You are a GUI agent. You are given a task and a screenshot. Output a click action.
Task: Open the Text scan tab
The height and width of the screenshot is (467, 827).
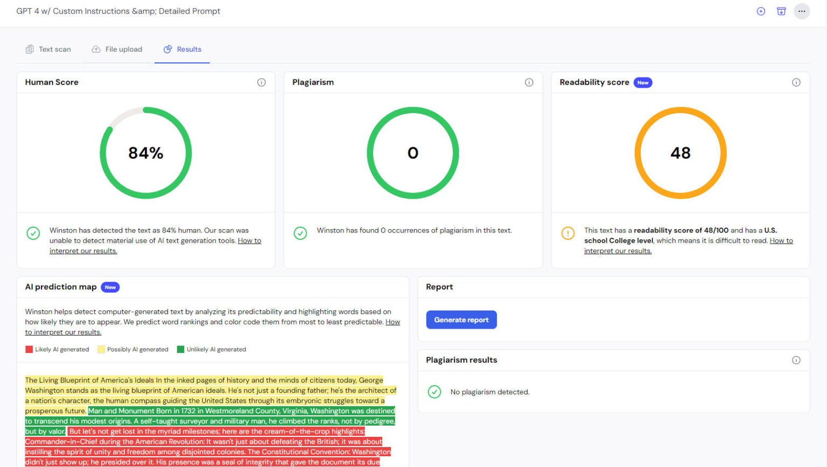[x=48, y=49]
